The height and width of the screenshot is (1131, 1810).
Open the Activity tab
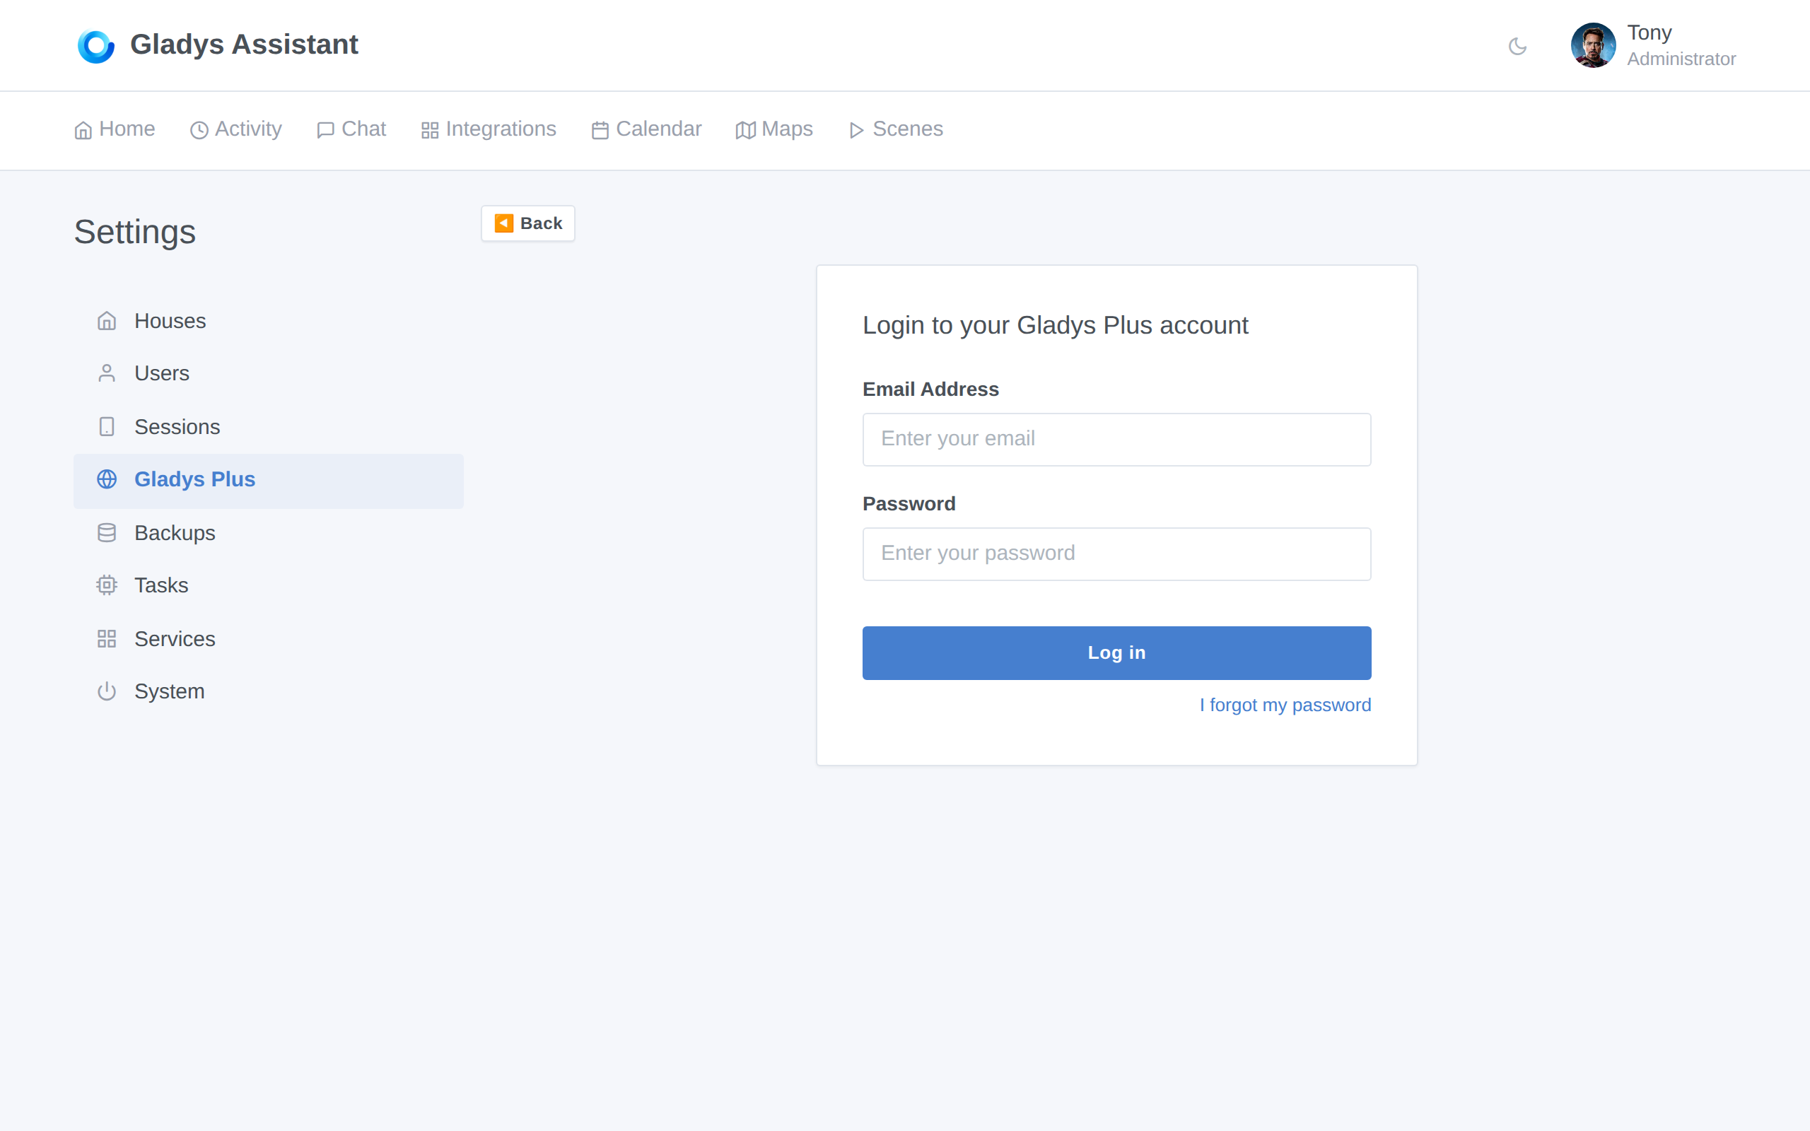pyautogui.click(x=235, y=129)
